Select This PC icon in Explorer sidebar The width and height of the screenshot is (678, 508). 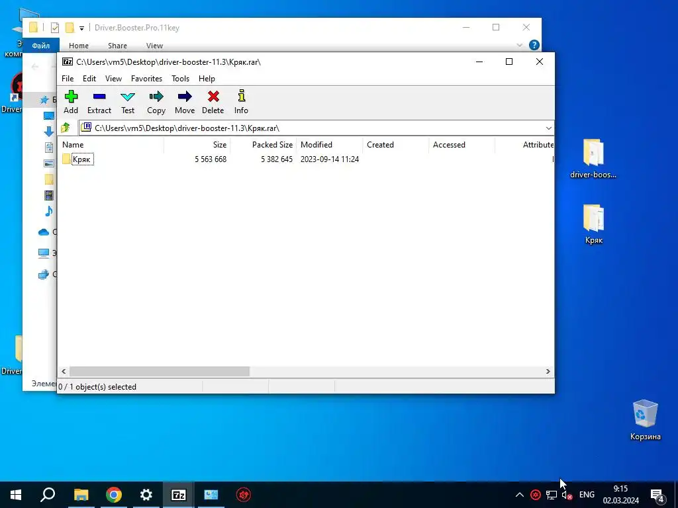point(43,253)
